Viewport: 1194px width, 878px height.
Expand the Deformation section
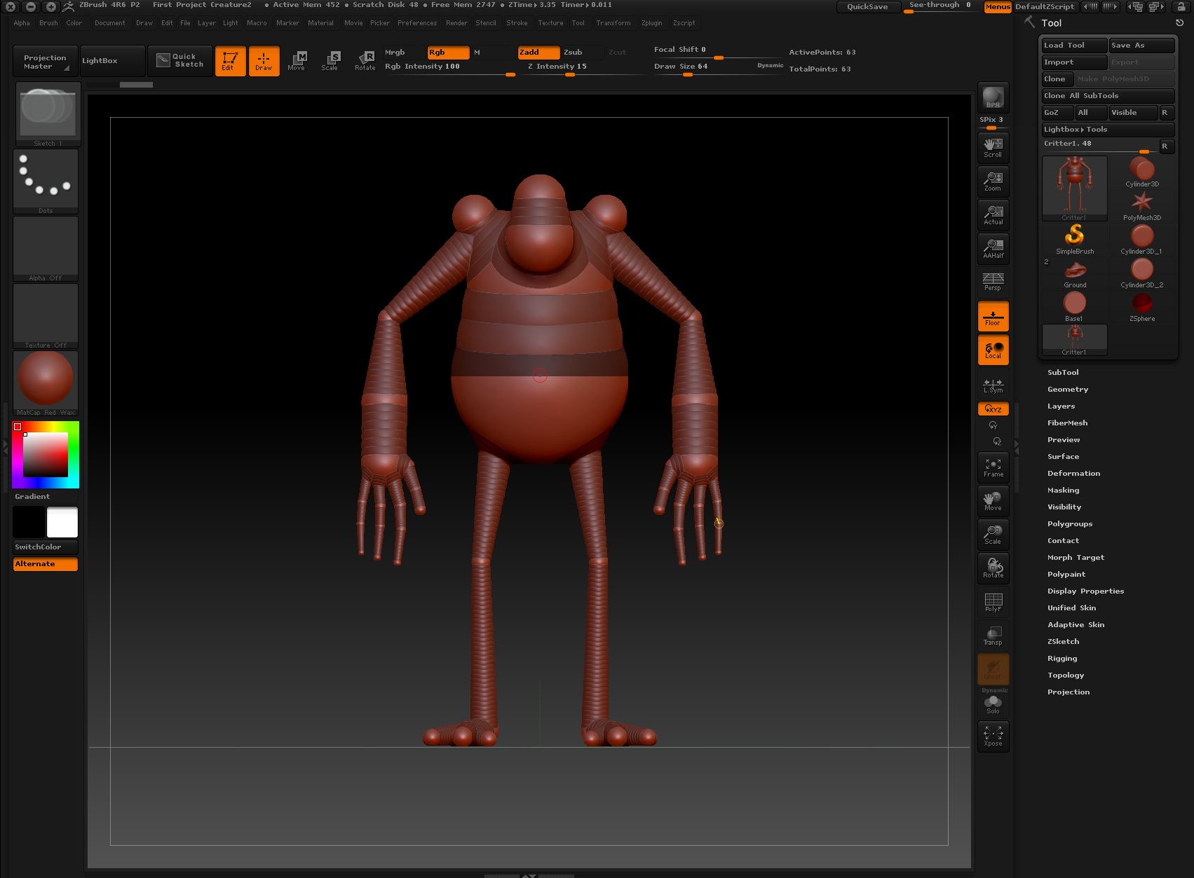coord(1073,474)
